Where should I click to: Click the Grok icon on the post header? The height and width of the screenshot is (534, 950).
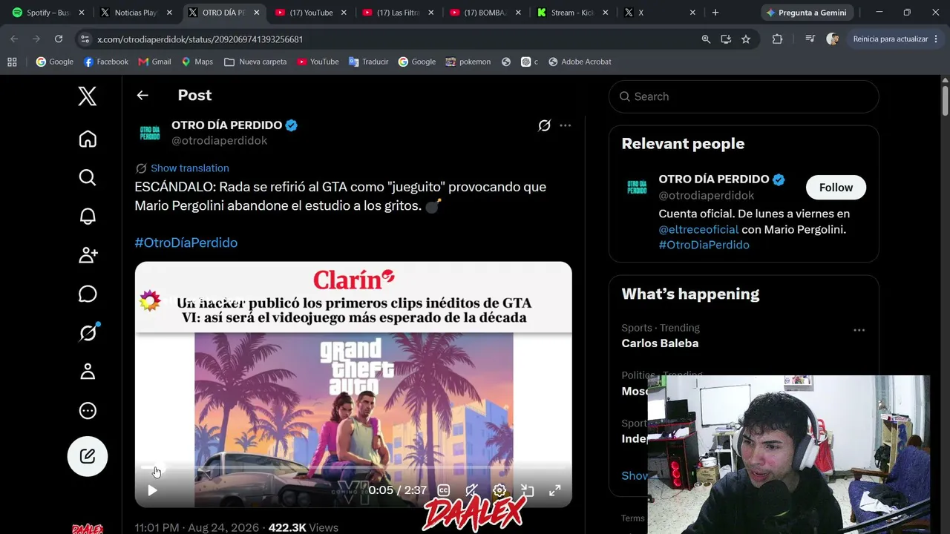pyautogui.click(x=544, y=125)
